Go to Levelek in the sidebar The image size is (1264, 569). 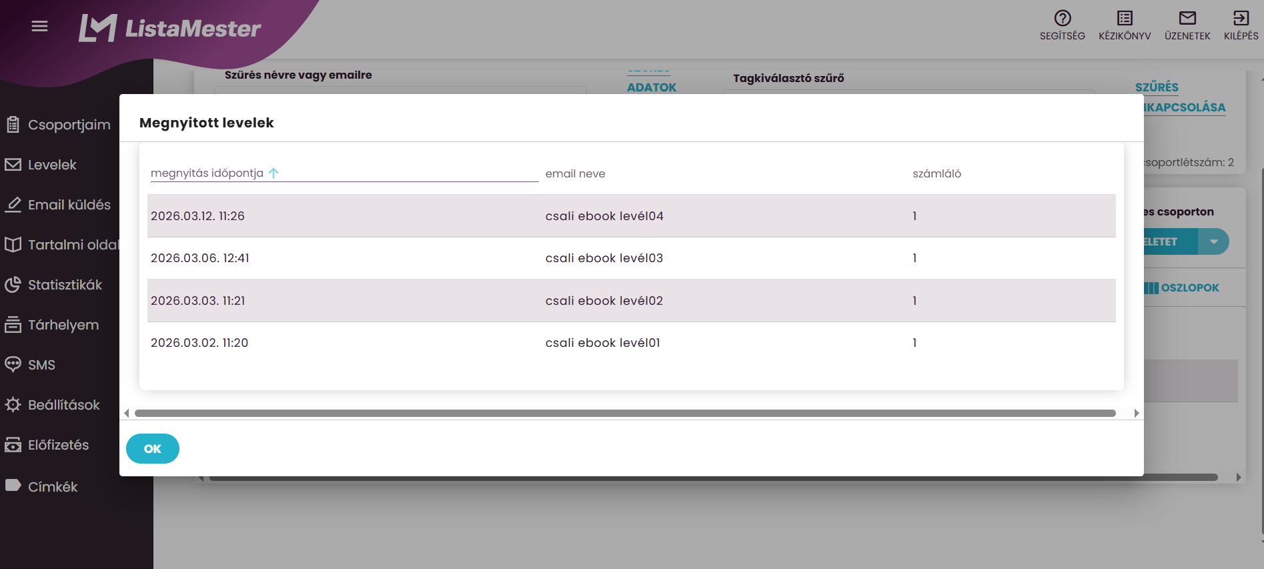(x=52, y=165)
